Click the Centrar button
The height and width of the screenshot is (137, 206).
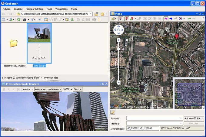click(78, 89)
